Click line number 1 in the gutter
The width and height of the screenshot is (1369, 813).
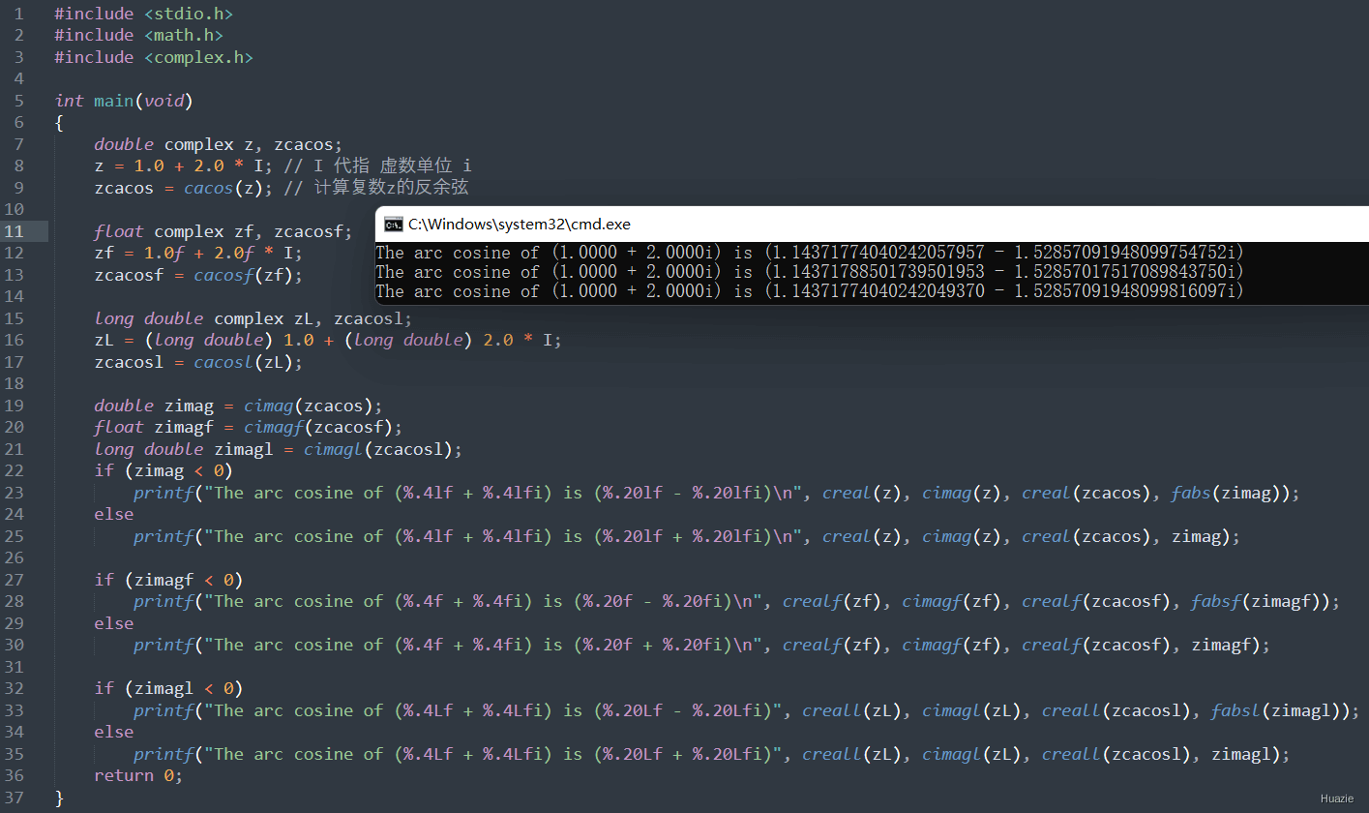(x=19, y=14)
